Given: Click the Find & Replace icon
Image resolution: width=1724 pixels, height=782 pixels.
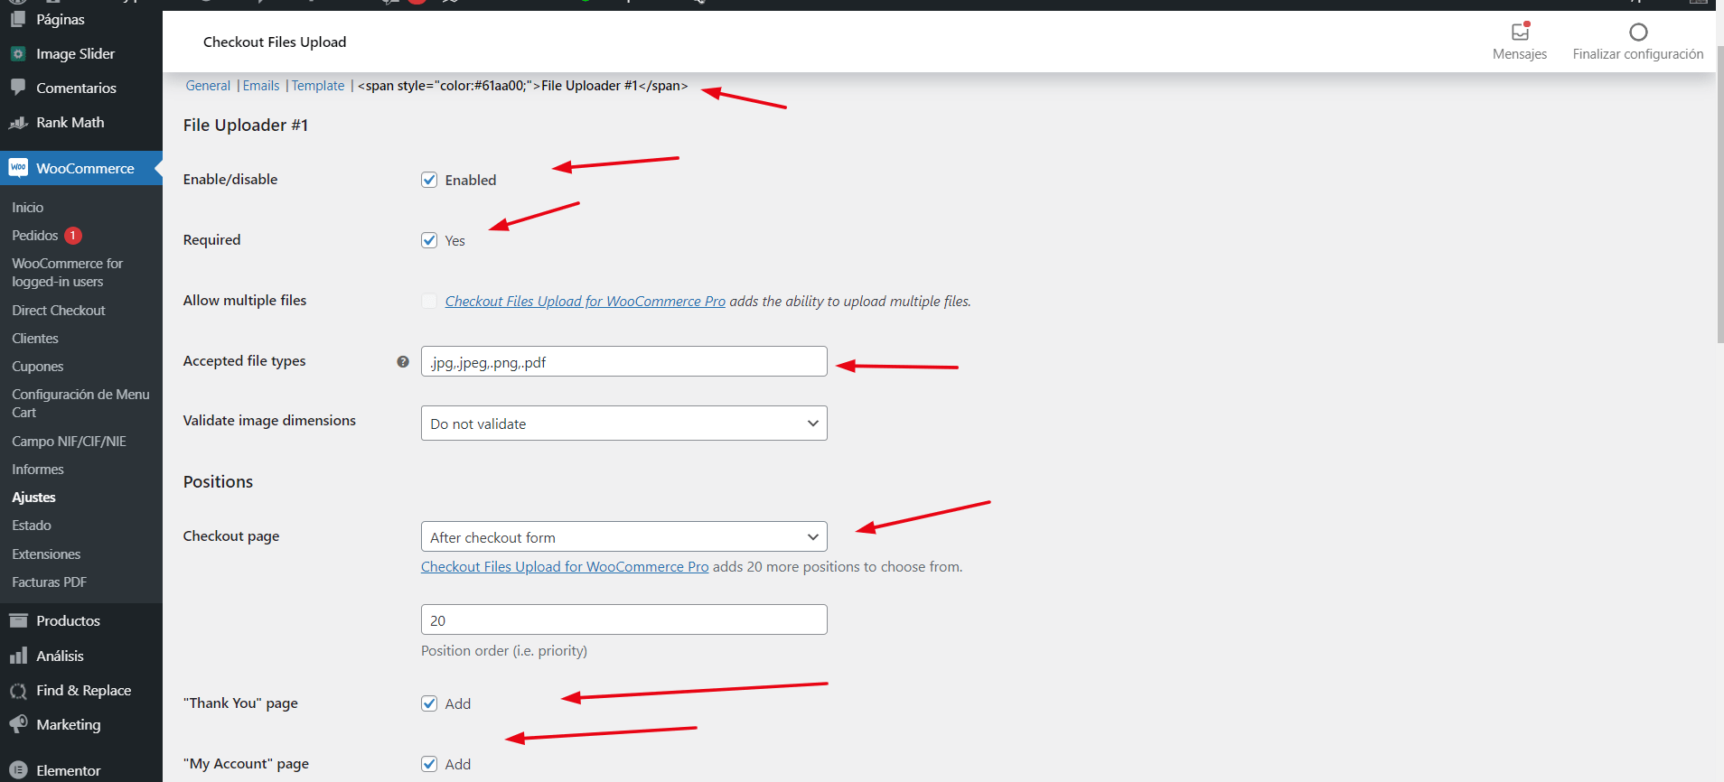Looking at the screenshot, I should [x=18, y=691].
